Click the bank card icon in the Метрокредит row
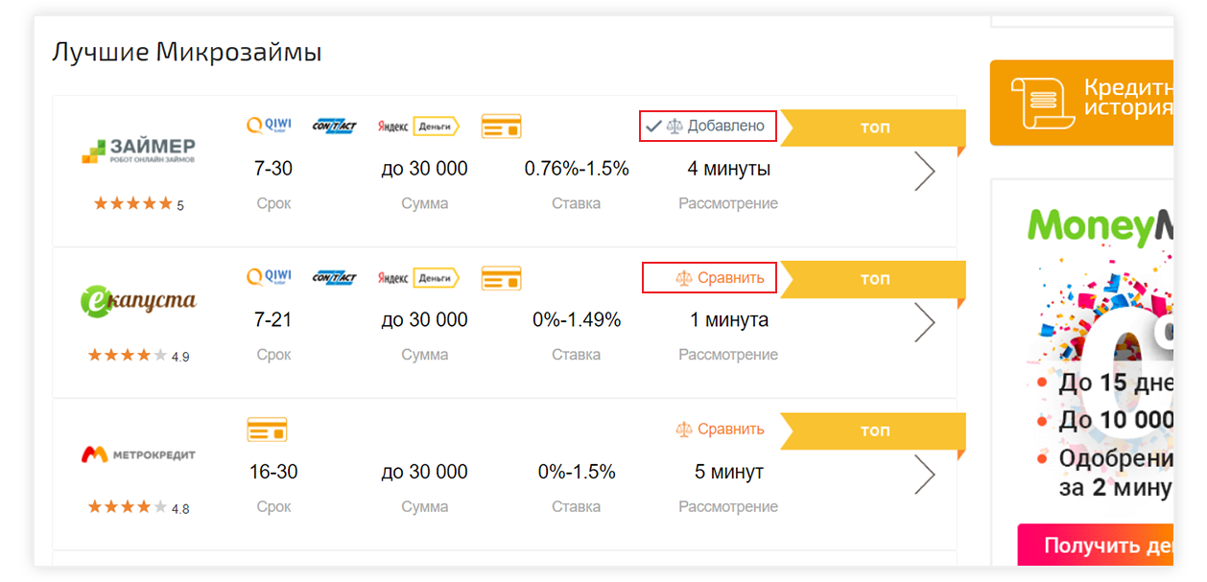1207x582 pixels. click(267, 430)
